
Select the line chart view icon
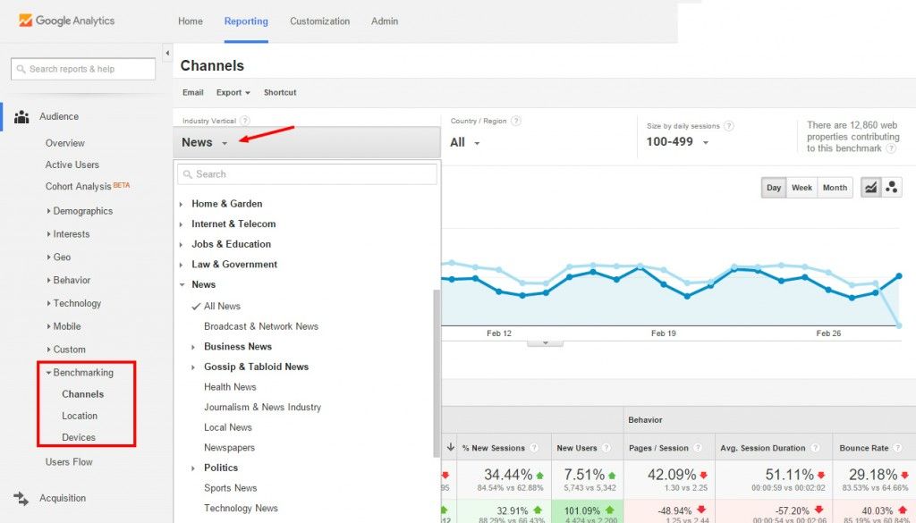tap(870, 188)
